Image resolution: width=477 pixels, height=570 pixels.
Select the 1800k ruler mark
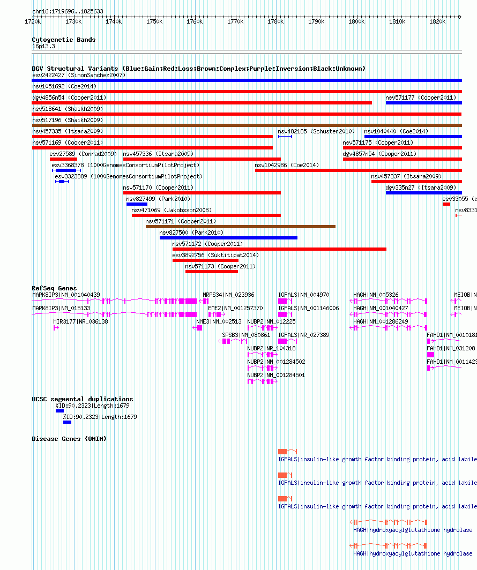tap(356, 22)
